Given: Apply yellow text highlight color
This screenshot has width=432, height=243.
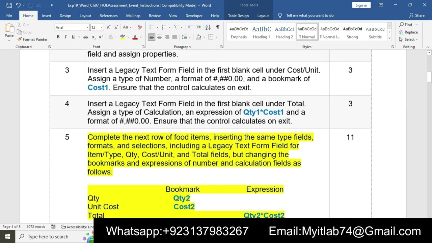Looking at the screenshot, I should point(122,37).
